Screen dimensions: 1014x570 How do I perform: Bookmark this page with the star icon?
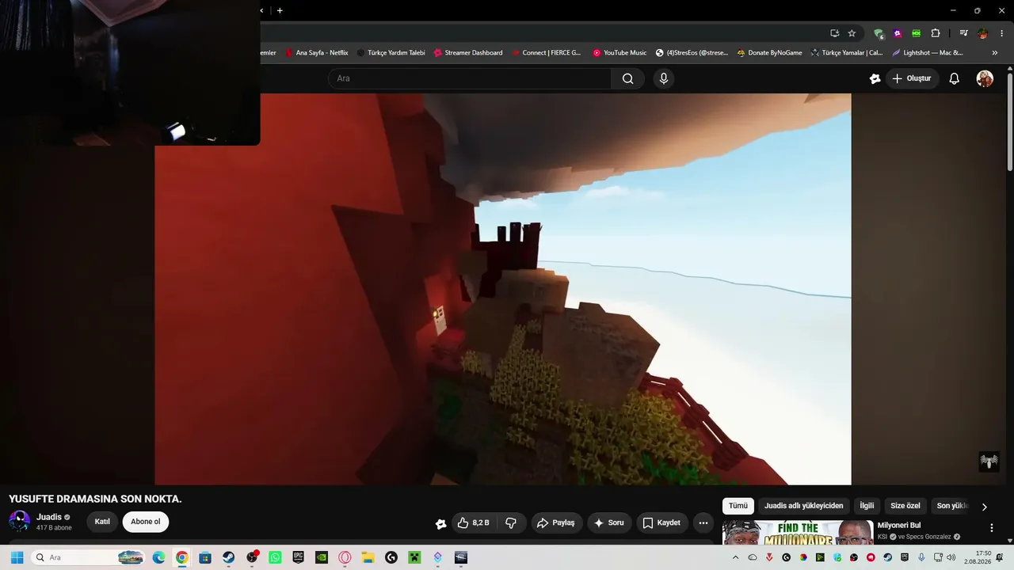click(x=852, y=33)
